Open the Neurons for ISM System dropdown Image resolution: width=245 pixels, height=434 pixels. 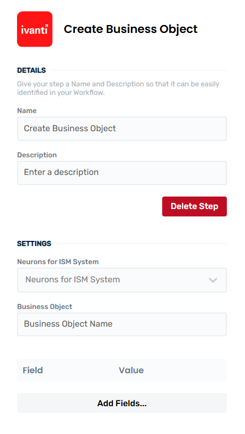122,280
